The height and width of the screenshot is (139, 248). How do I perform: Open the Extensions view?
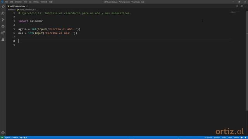[x=3, y=33]
